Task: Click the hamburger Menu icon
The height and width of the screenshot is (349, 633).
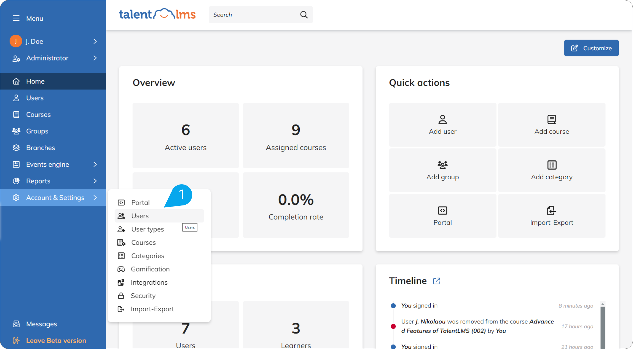Action: (x=16, y=18)
